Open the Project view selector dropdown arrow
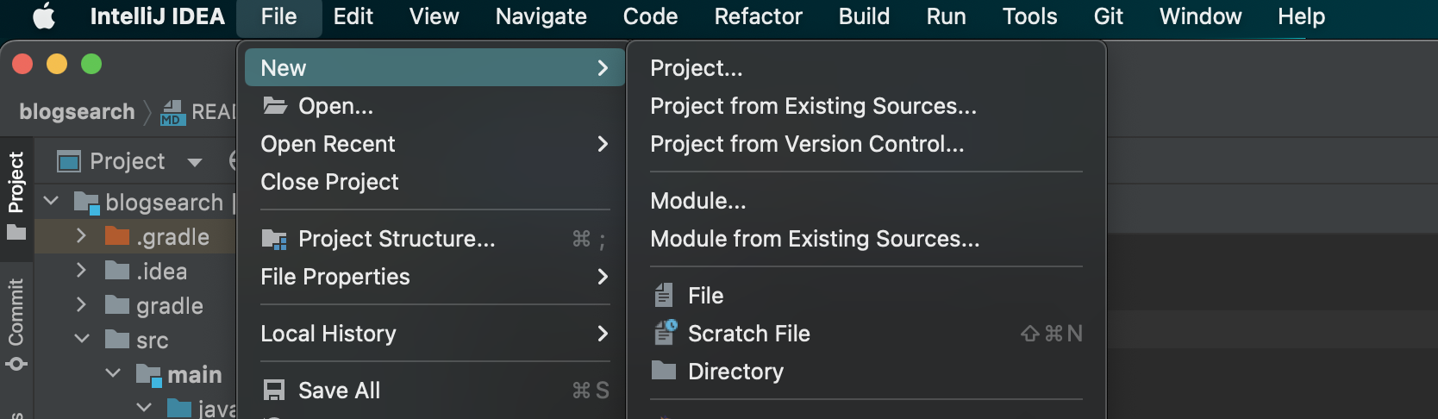This screenshot has height=419, width=1438. [x=195, y=162]
